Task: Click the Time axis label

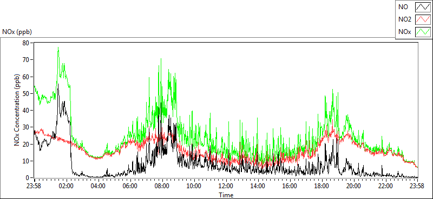Action: pos(226,195)
